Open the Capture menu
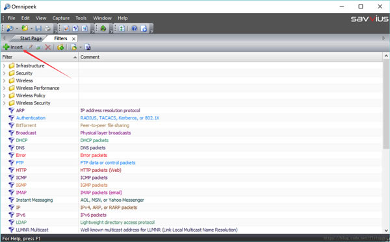This screenshot has width=390, height=242. 61,18
